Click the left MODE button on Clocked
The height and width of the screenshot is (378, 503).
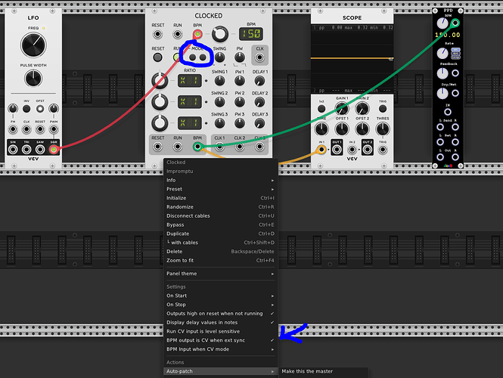click(x=192, y=57)
